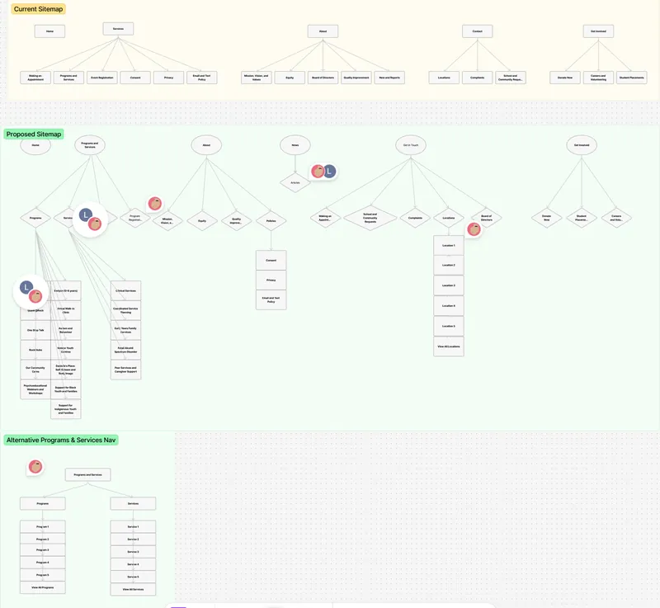Select Quality Improvement box in Current Sitemap
The image size is (660, 608).
[356, 78]
